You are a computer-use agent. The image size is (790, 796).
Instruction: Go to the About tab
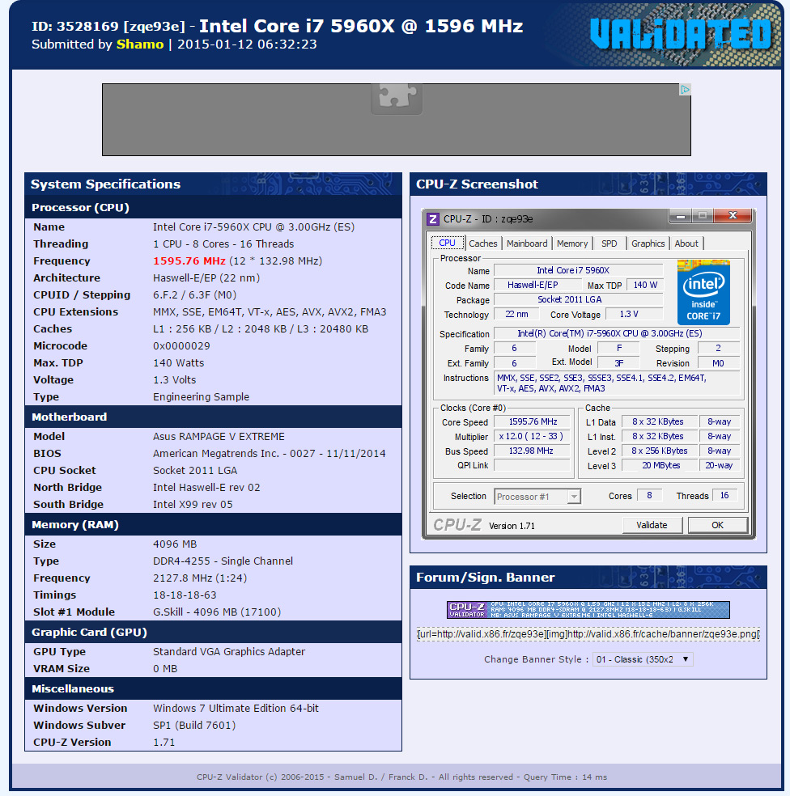point(686,243)
